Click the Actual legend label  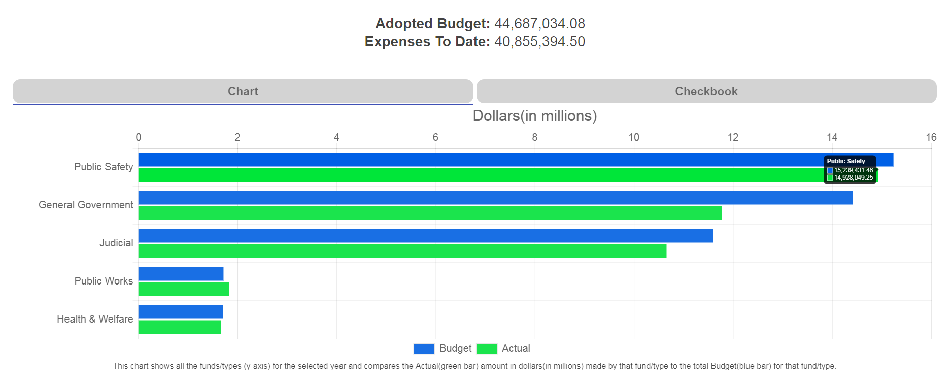pyautogui.click(x=516, y=349)
